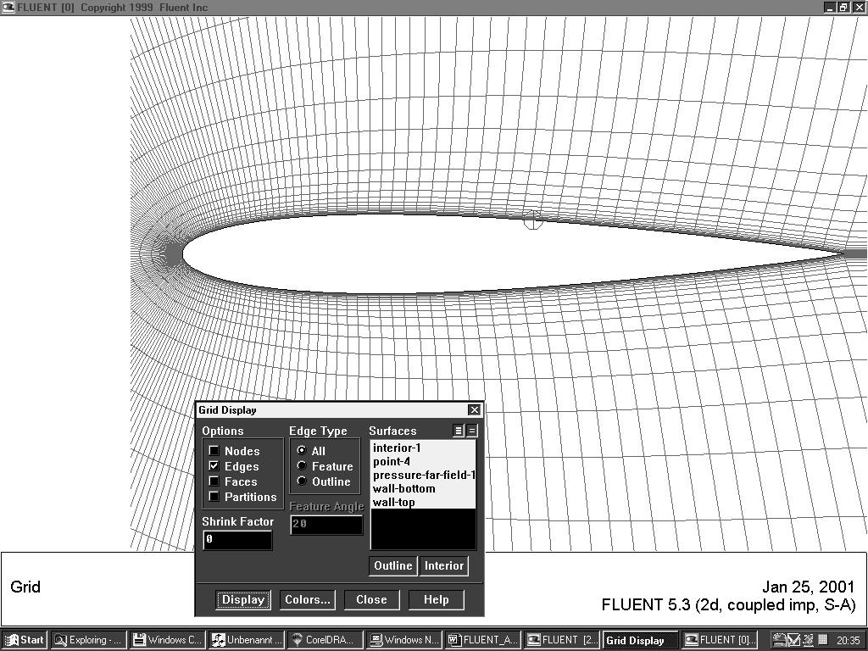Open the FLUENT_A... document from the taskbar
The image size is (868, 651).
[x=484, y=640]
